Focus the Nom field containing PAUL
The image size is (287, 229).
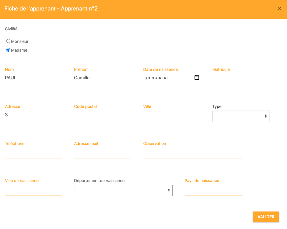(x=34, y=78)
